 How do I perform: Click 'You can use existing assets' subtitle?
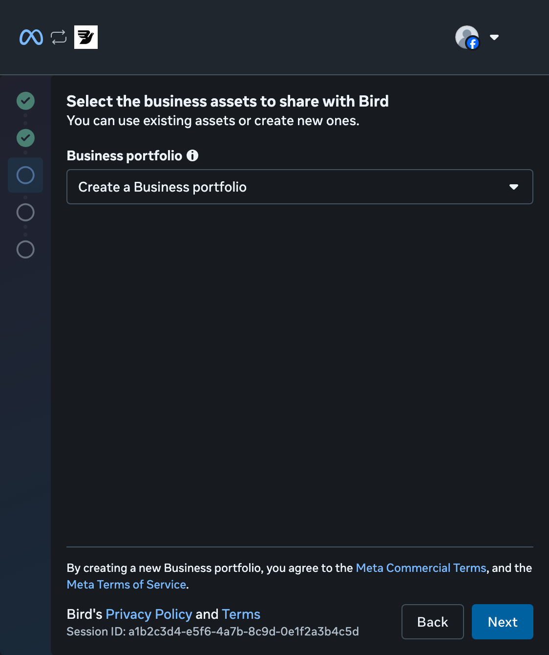[213, 121]
